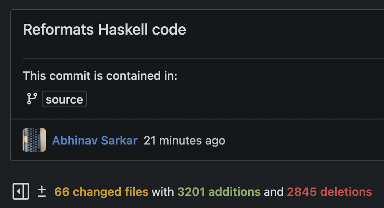Click the word "with" in diff summary
Screen dimensions: 384x208
(x=163, y=192)
